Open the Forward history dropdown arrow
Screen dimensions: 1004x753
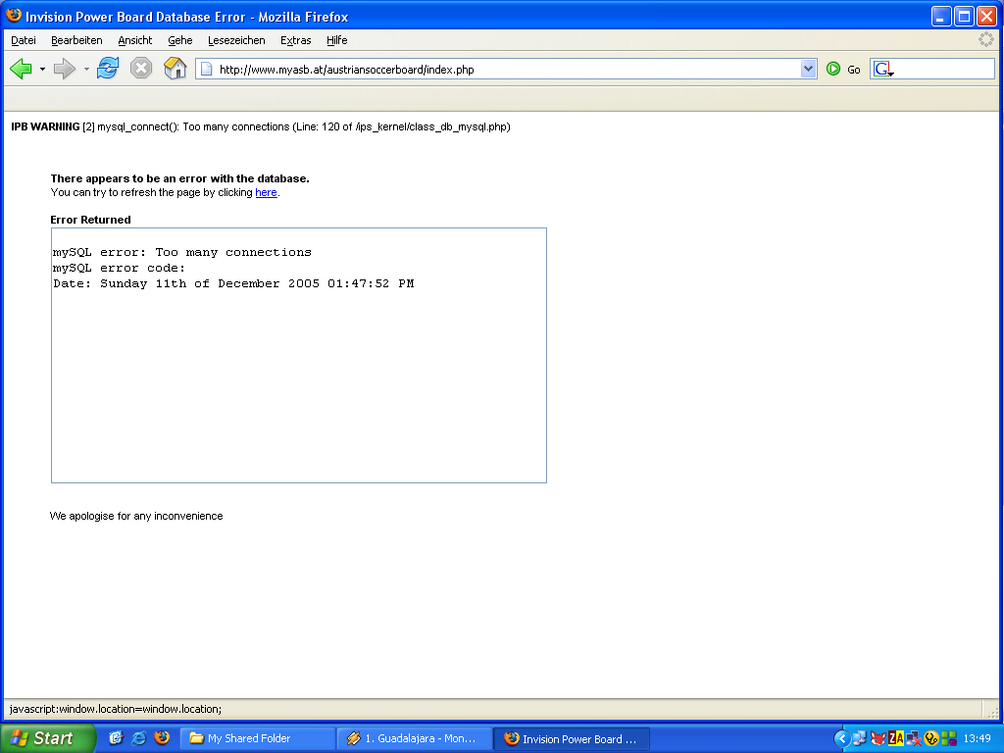tap(86, 70)
